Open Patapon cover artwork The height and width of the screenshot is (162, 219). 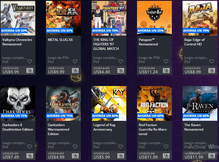[154, 18]
